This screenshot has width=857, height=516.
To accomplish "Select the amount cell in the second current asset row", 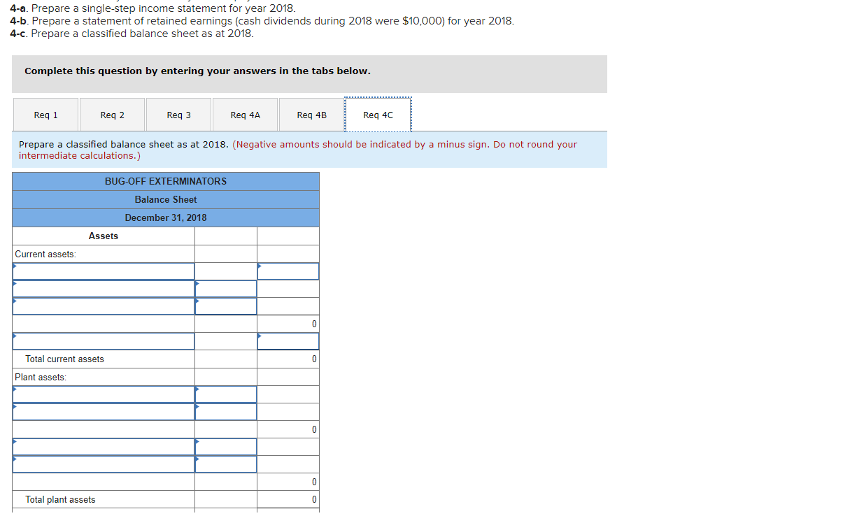I will (x=225, y=288).
